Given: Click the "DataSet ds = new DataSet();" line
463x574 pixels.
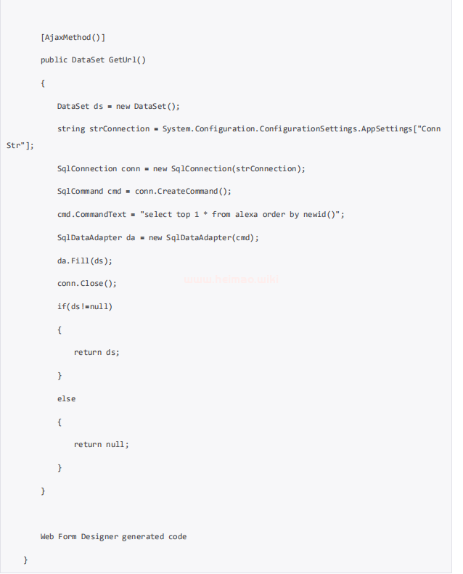Looking at the screenshot, I should point(118,106).
